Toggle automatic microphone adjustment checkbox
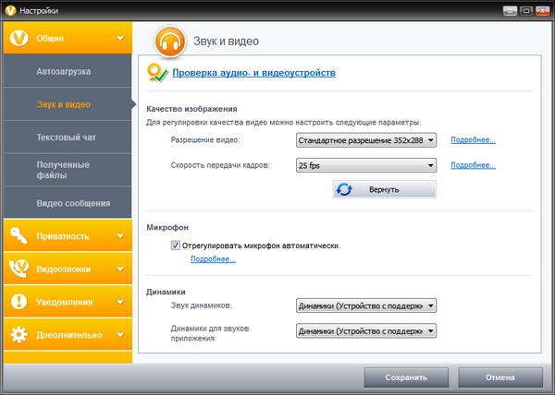The image size is (555, 395). (x=176, y=246)
